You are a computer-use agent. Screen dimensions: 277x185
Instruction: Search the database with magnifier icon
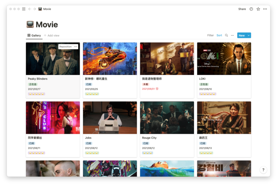(226, 35)
